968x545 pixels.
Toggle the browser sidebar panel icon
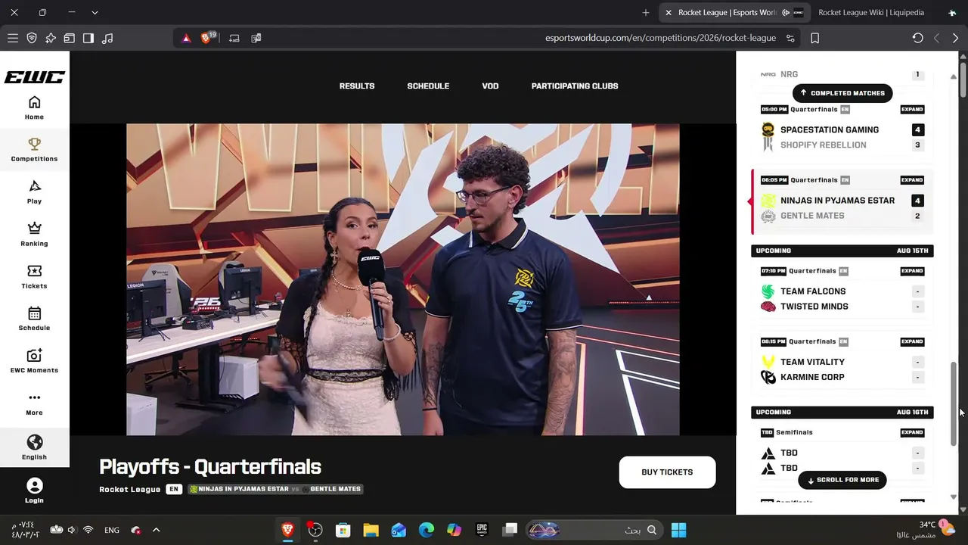point(88,38)
